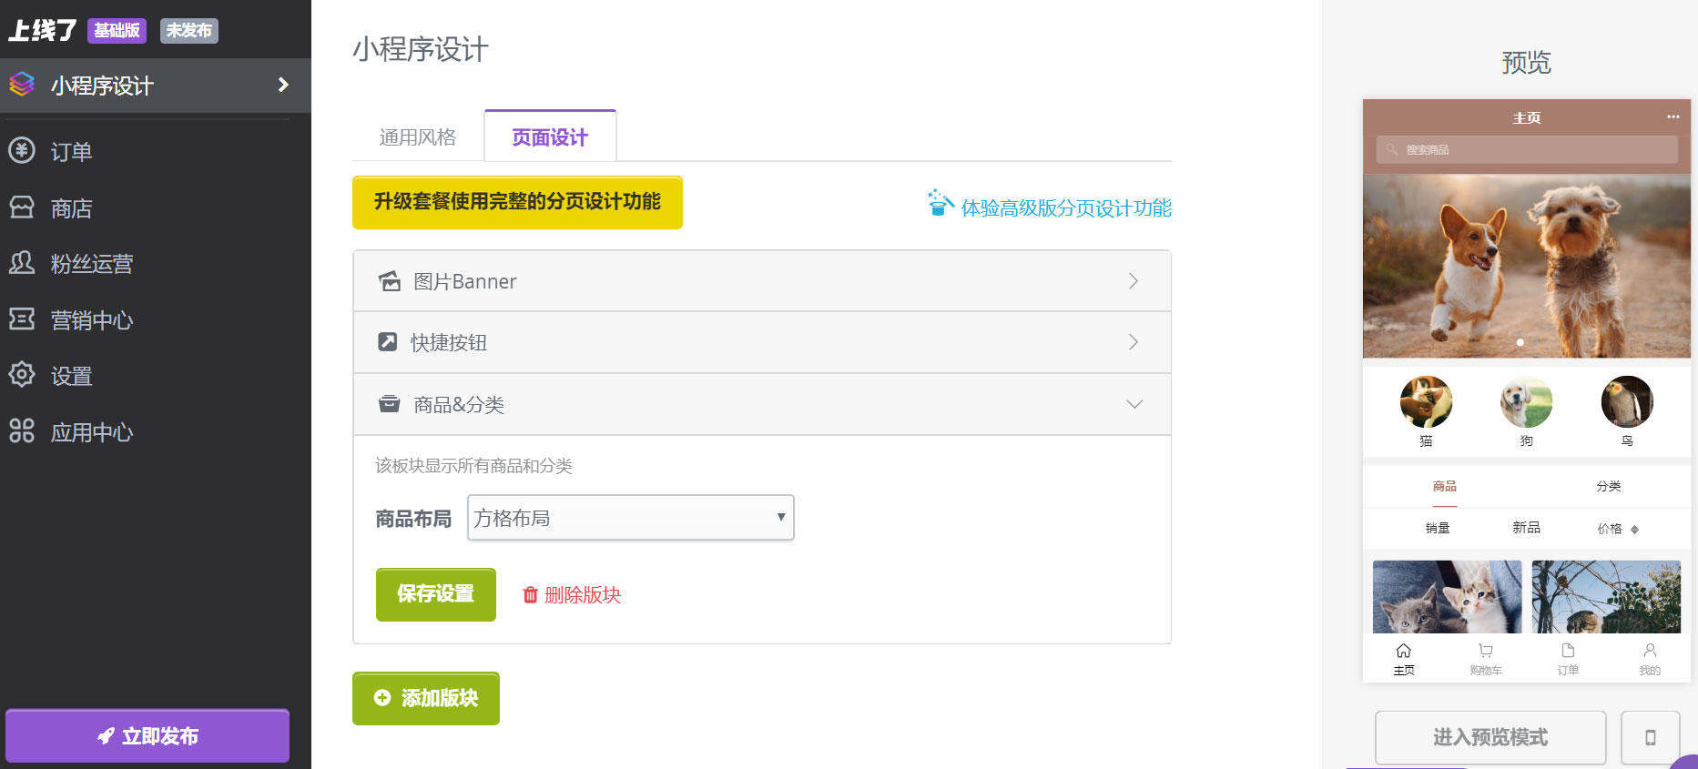
Task: Select 新品 sorting in the preview
Action: pos(1525,528)
